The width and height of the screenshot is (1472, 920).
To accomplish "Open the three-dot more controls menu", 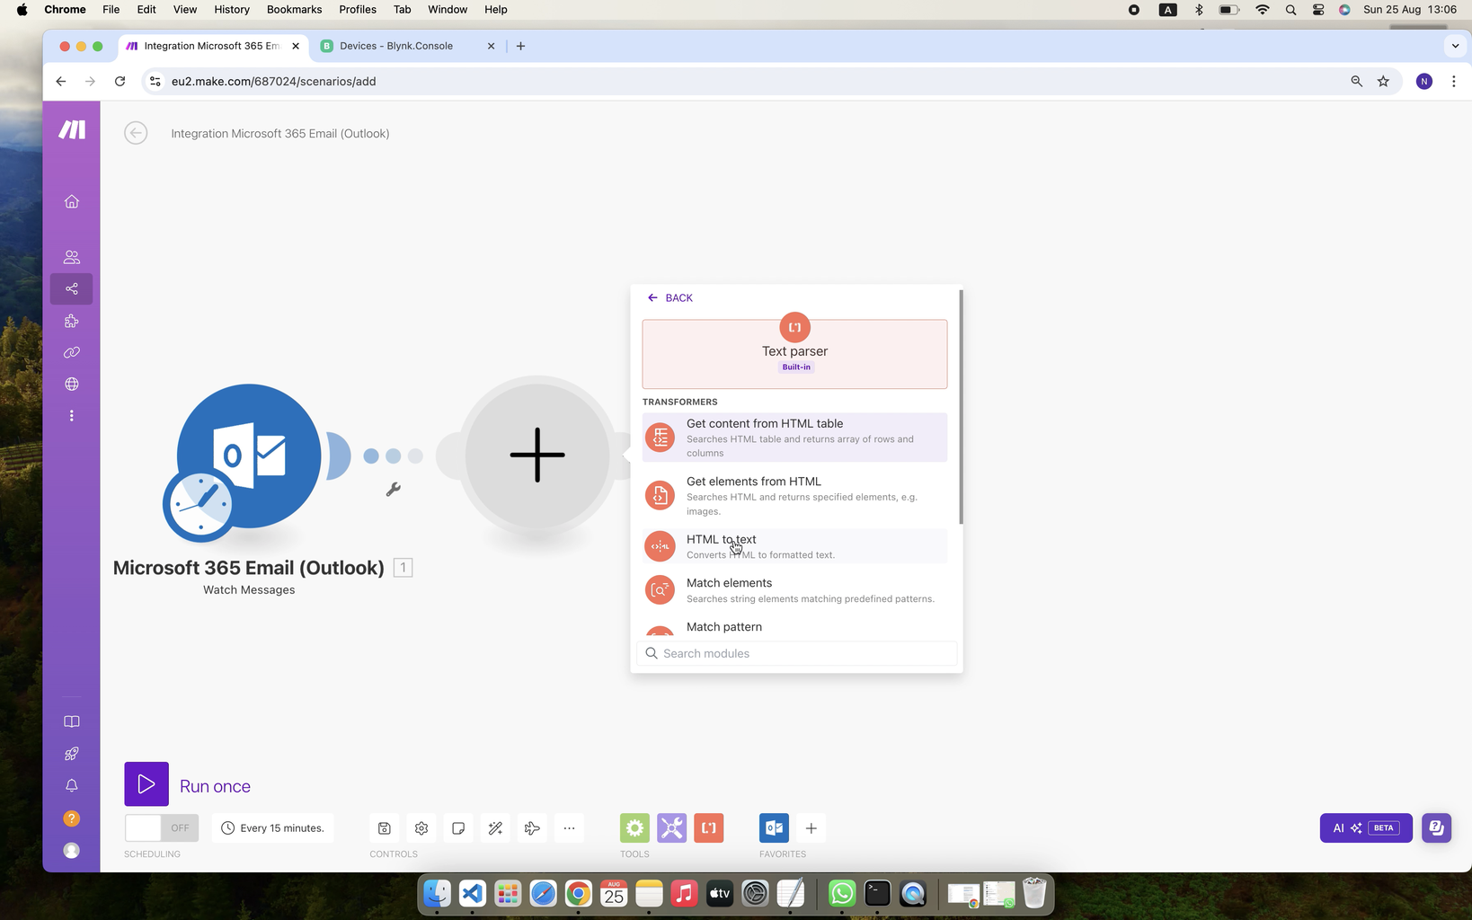I will coord(569,828).
